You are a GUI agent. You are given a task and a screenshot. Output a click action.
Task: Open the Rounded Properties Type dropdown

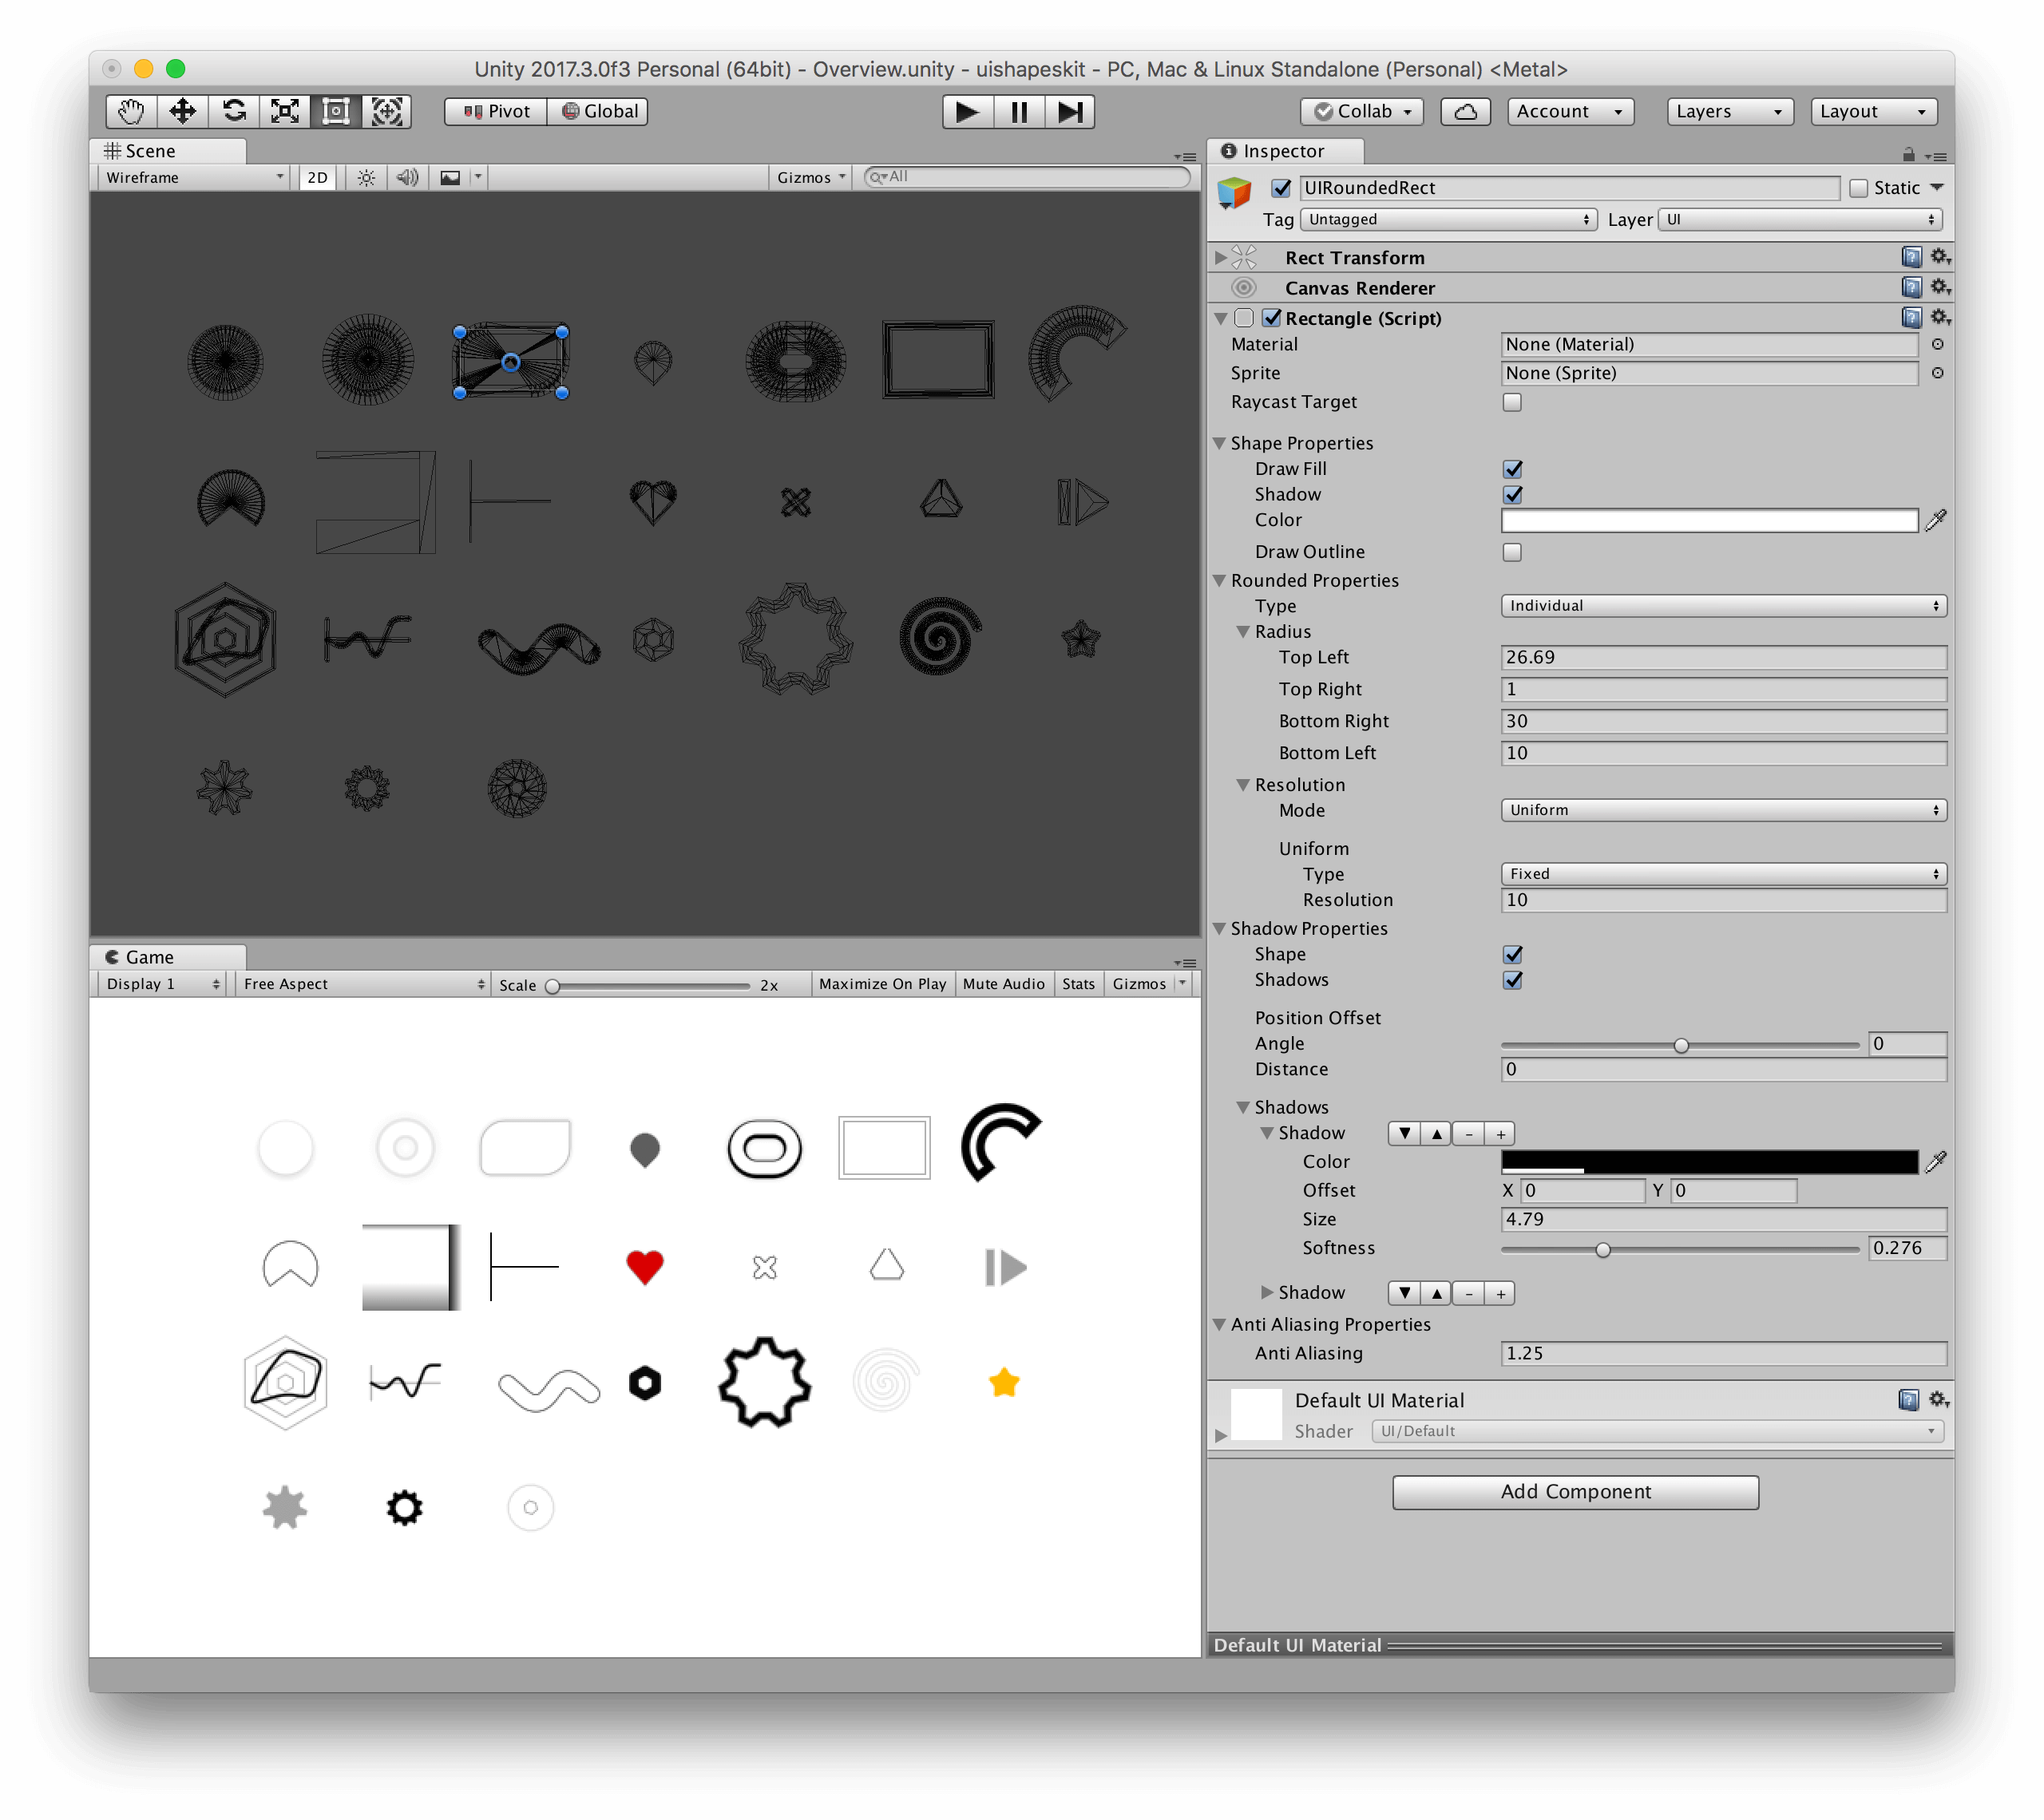(1722, 606)
